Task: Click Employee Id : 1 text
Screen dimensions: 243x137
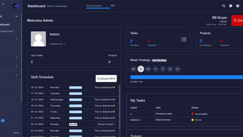Action: click(57, 44)
